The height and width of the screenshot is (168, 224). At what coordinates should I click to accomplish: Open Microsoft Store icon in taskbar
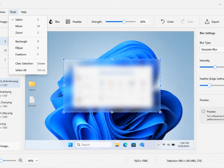pyautogui.click(x=134, y=145)
